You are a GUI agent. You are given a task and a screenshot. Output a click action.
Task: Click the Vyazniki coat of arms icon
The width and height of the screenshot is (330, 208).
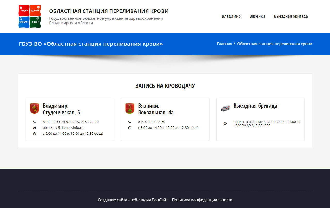click(130, 108)
